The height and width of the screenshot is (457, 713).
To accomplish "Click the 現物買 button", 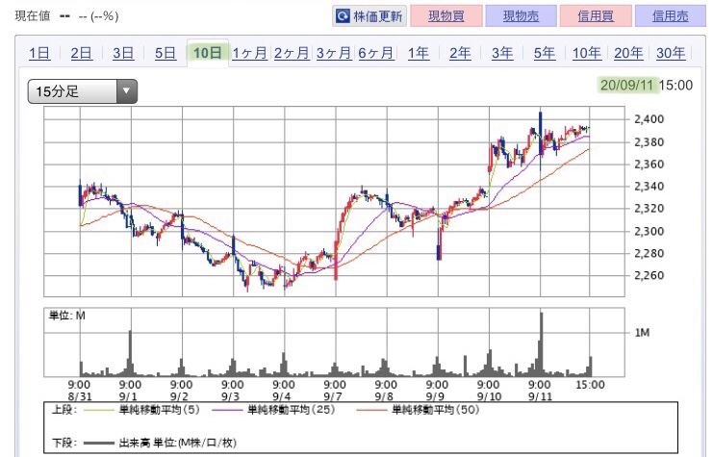I will 446,16.
